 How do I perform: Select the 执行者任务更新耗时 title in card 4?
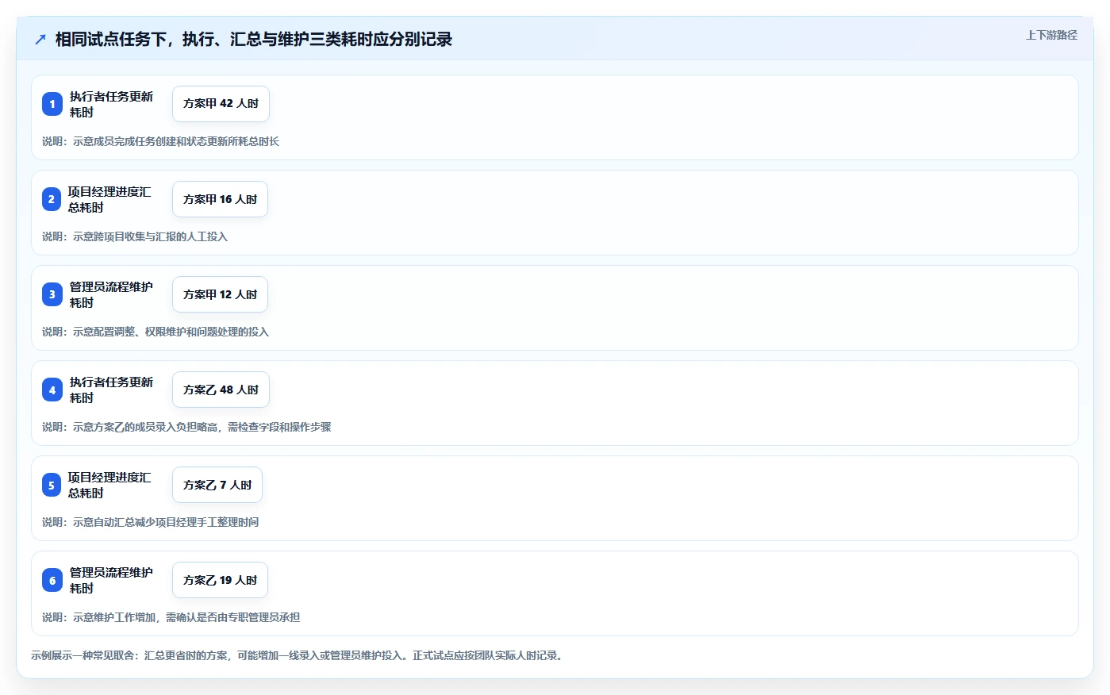point(111,390)
